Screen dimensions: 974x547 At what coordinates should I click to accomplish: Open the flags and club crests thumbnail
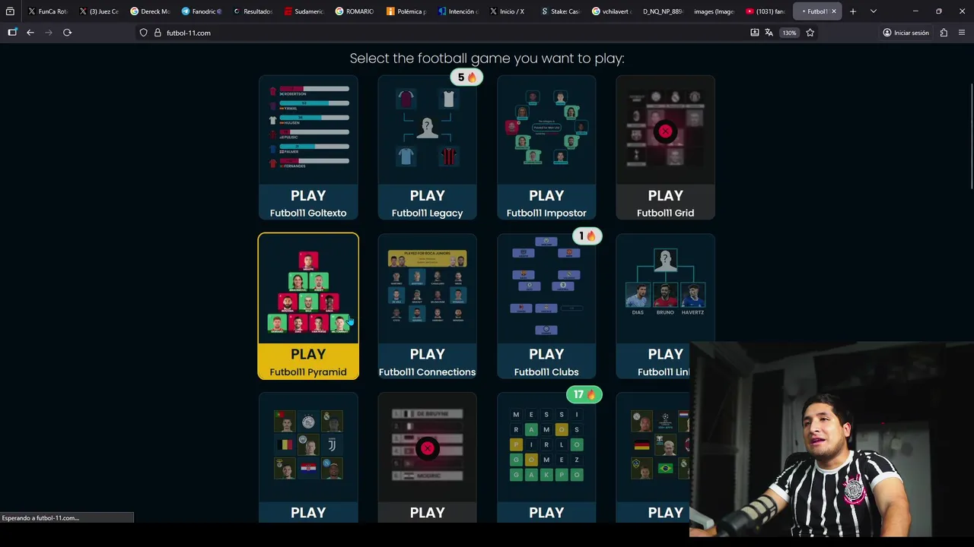tap(308, 445)
